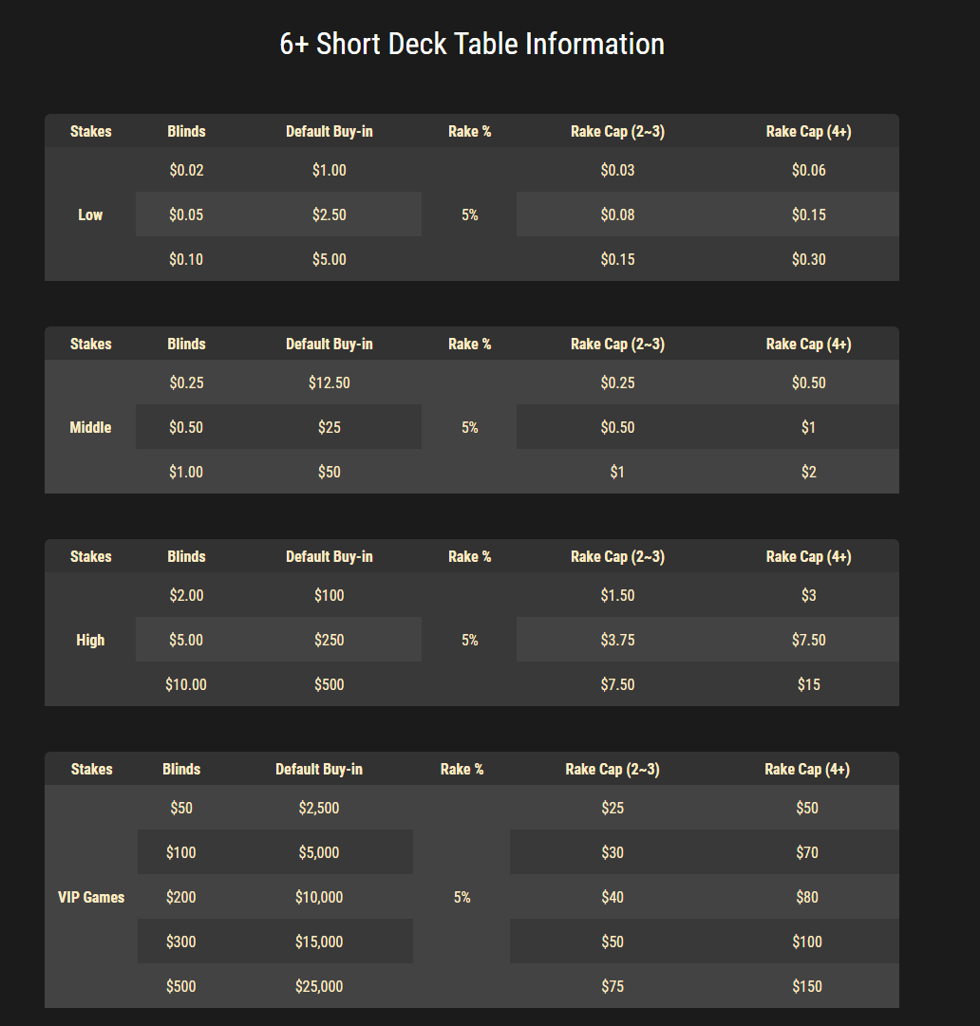Screen dimensions: 980x1026
Task: Select the High stakes label cell
Action: tap(90, 640)
